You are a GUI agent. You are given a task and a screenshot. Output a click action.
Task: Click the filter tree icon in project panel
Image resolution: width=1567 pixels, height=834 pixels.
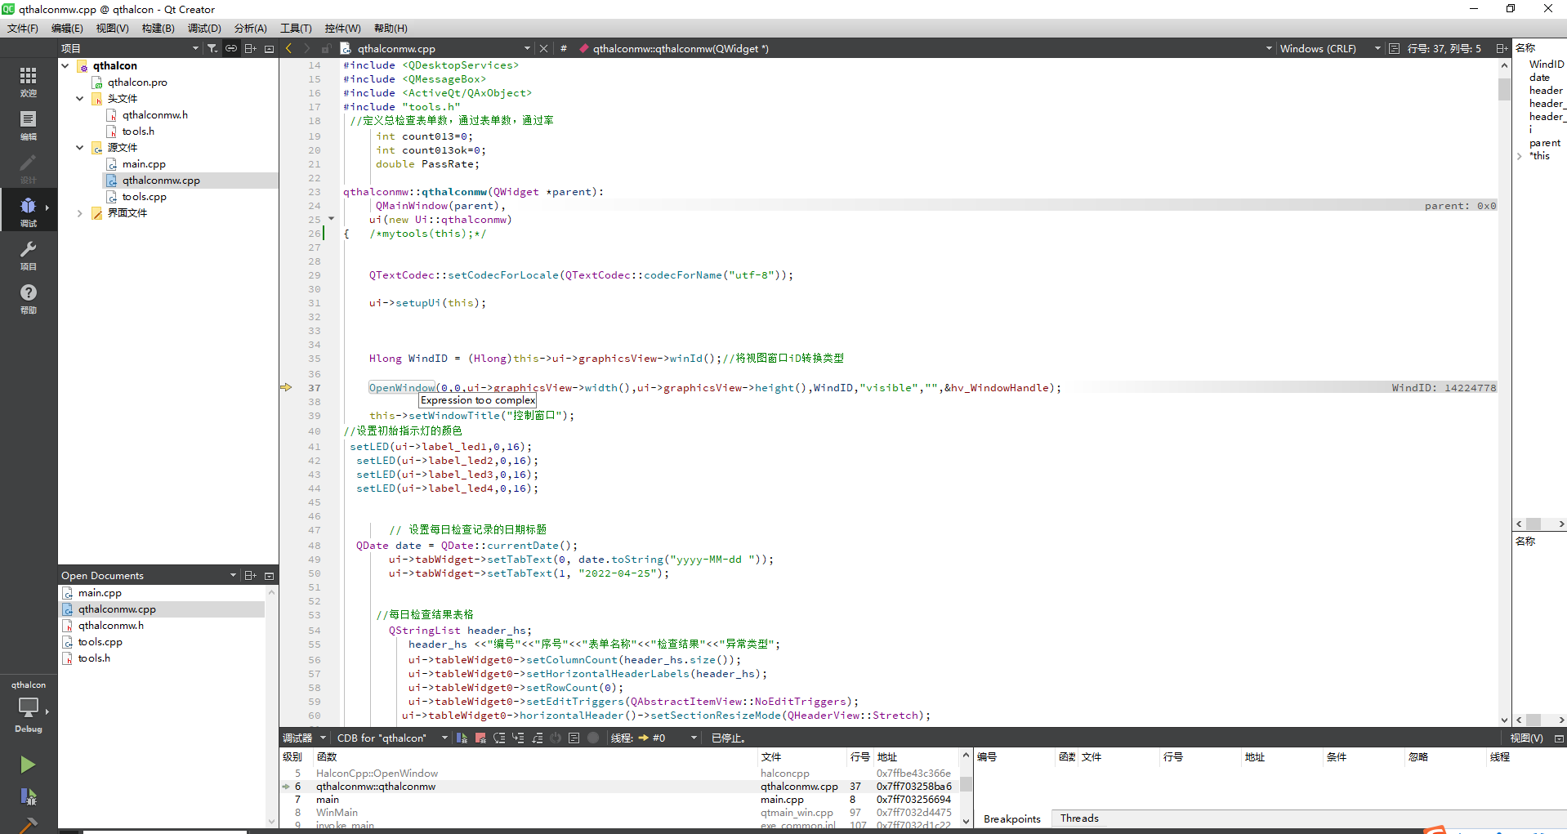click(x=212, y=48)
